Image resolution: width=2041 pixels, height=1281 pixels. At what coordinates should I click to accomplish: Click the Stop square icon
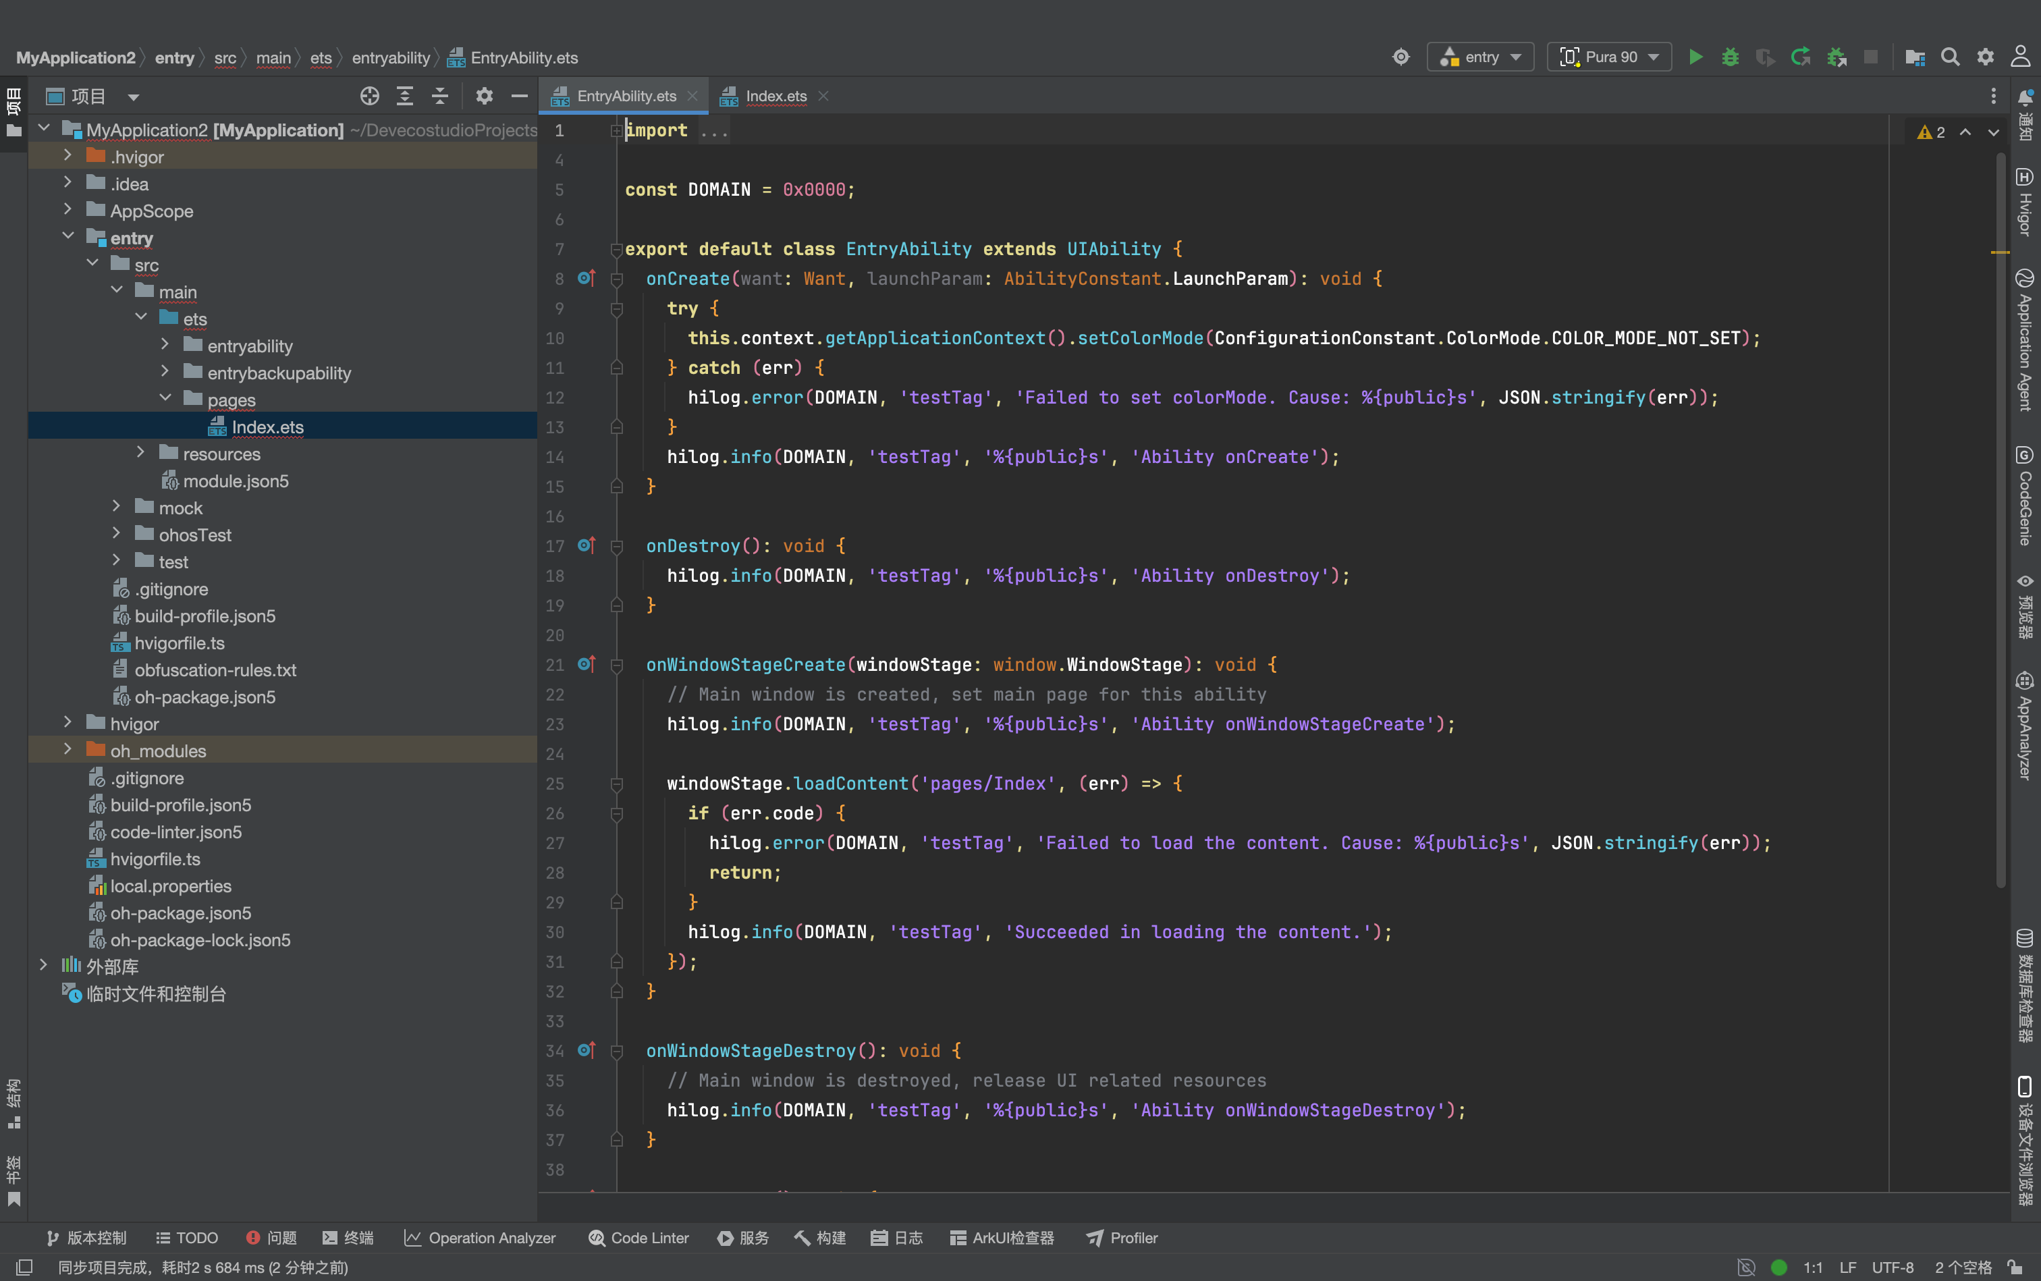pos(1871,57)
